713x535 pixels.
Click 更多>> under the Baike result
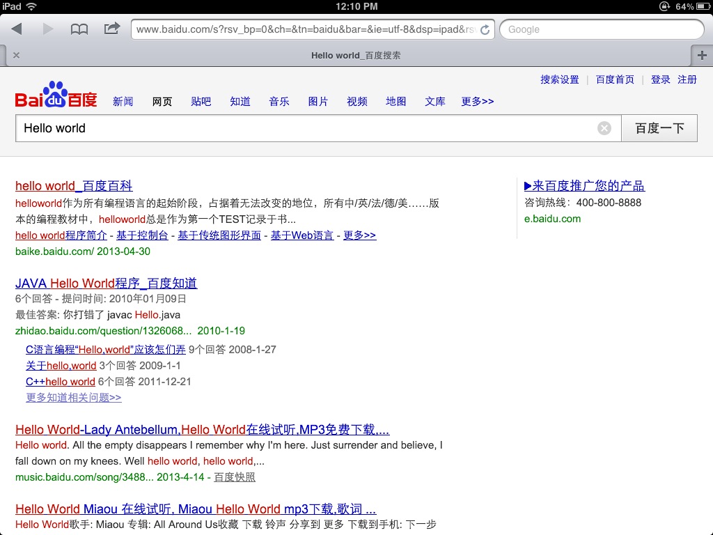pos(360,235)
